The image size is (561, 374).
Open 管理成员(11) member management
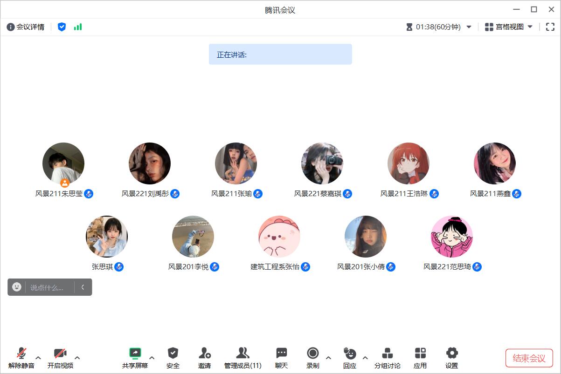click(242, 354)
